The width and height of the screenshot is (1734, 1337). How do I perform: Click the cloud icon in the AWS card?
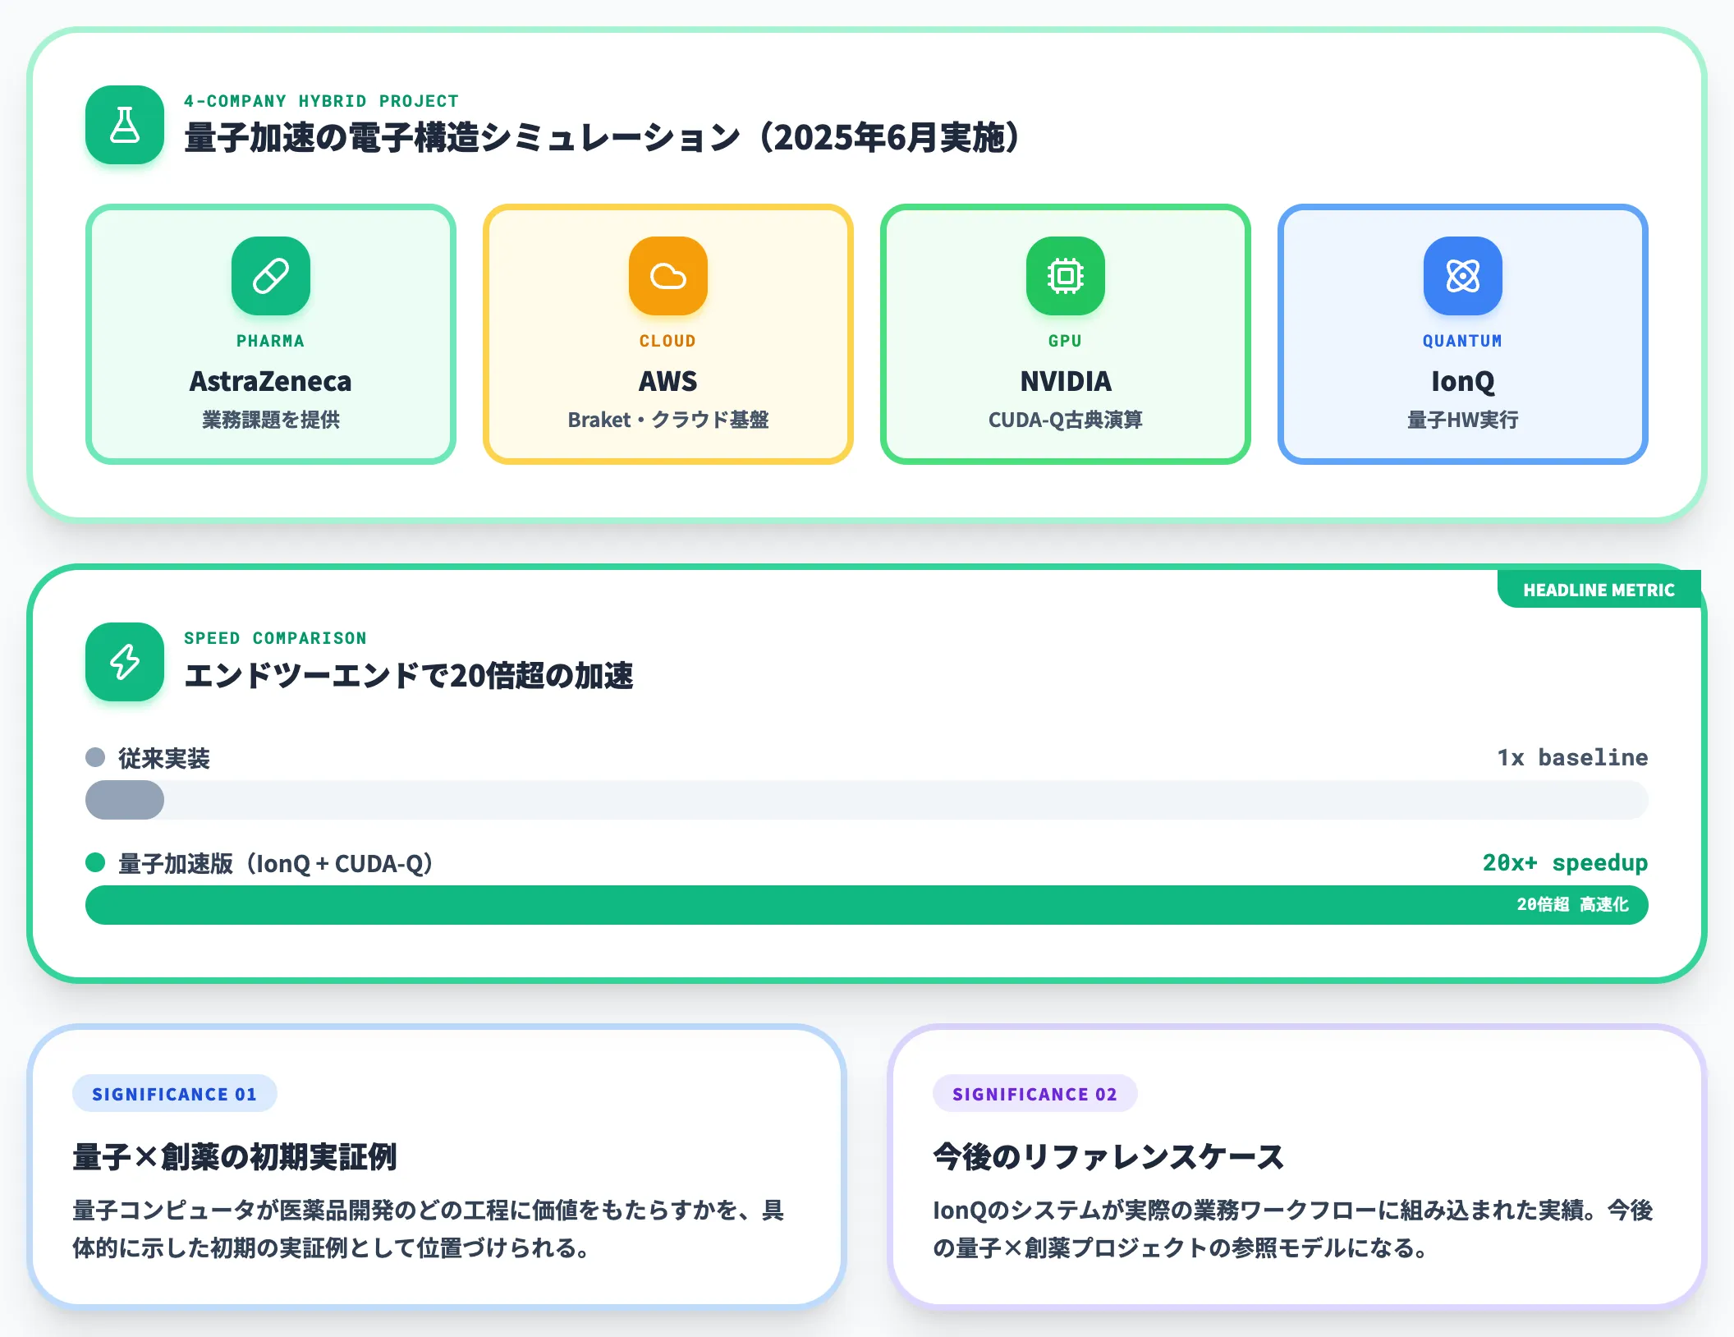[x=668, y=276]
